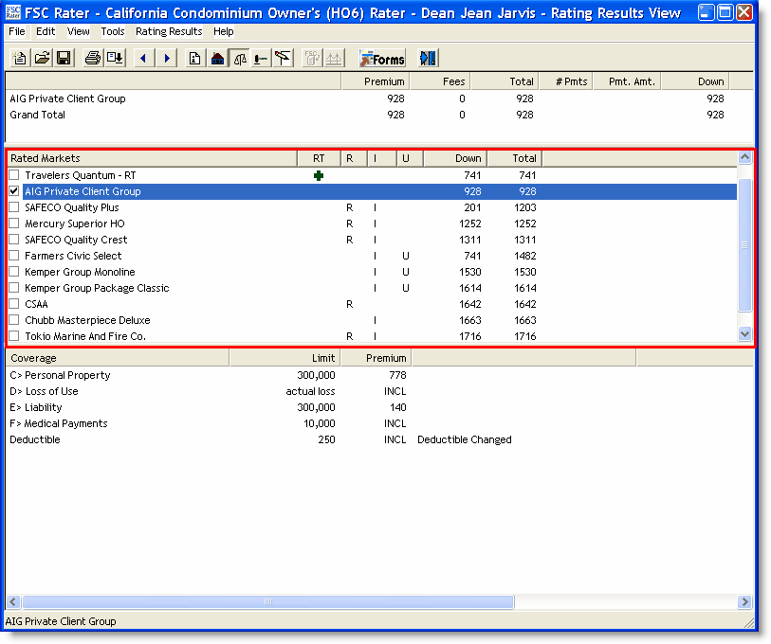Click the pen signature icon

click(283, 59)
